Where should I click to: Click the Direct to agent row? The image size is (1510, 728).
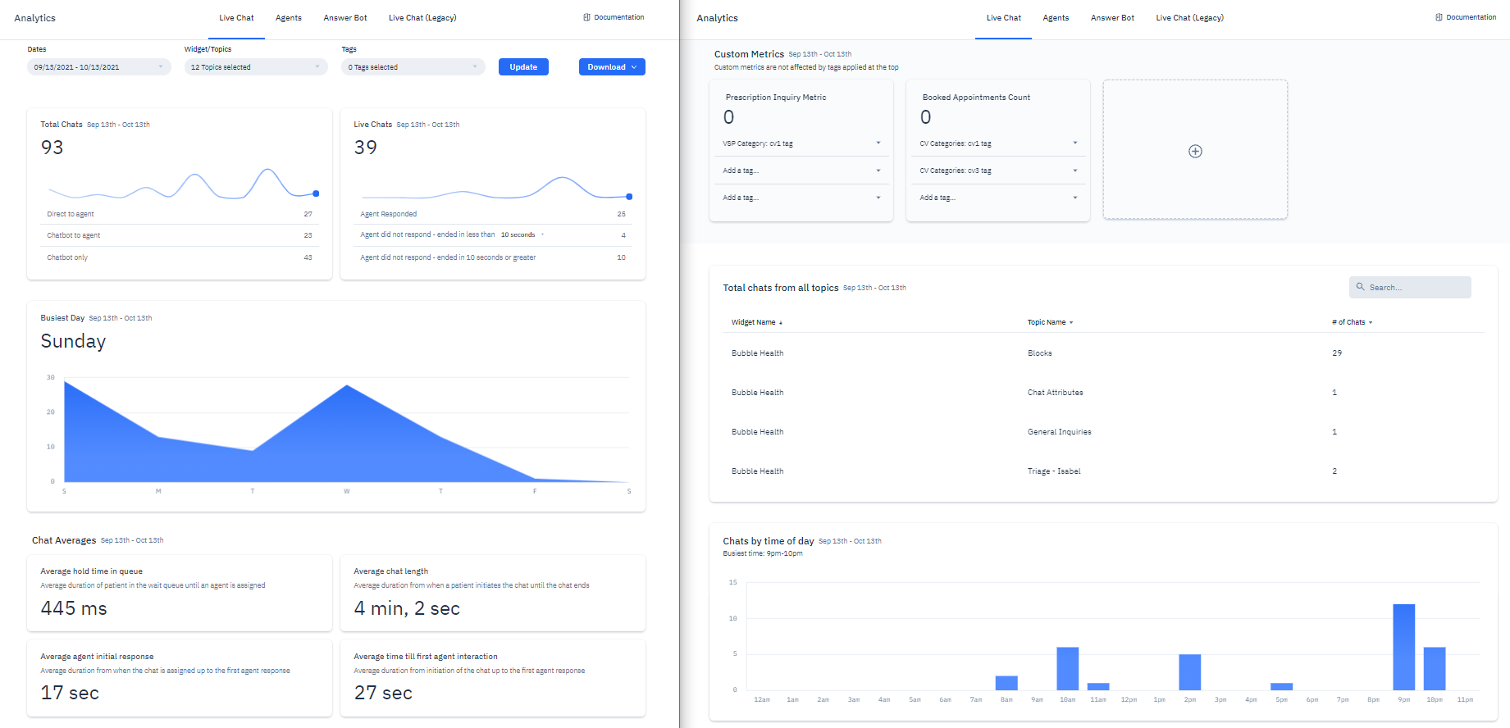[180, 214]
